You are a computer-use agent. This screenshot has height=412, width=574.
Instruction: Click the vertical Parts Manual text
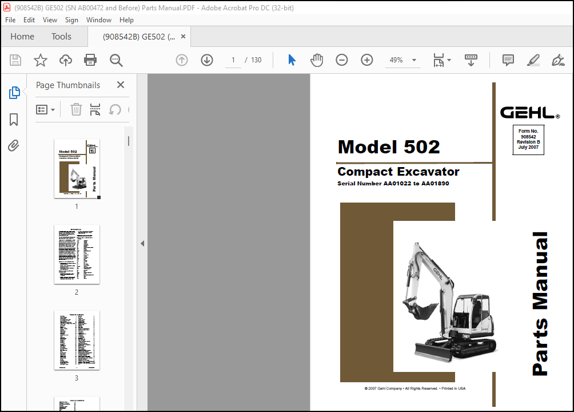(540, 303)
